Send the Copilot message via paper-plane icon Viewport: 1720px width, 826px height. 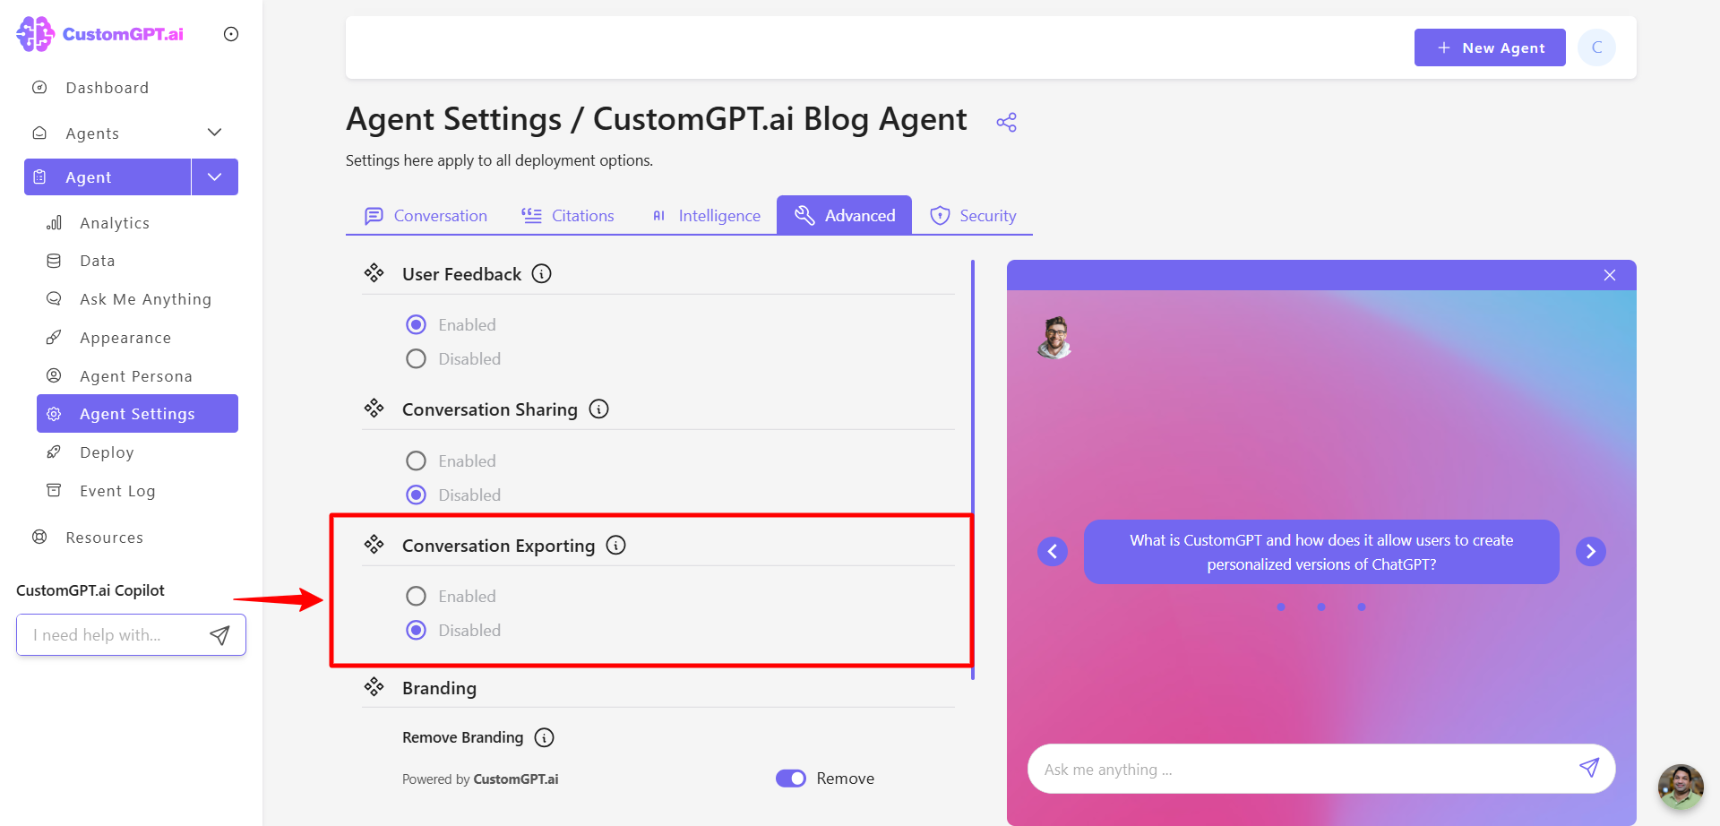click(x=219, y=635)
